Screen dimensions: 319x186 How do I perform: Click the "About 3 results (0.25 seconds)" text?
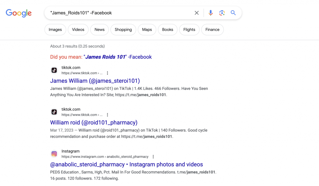(78, 46)
